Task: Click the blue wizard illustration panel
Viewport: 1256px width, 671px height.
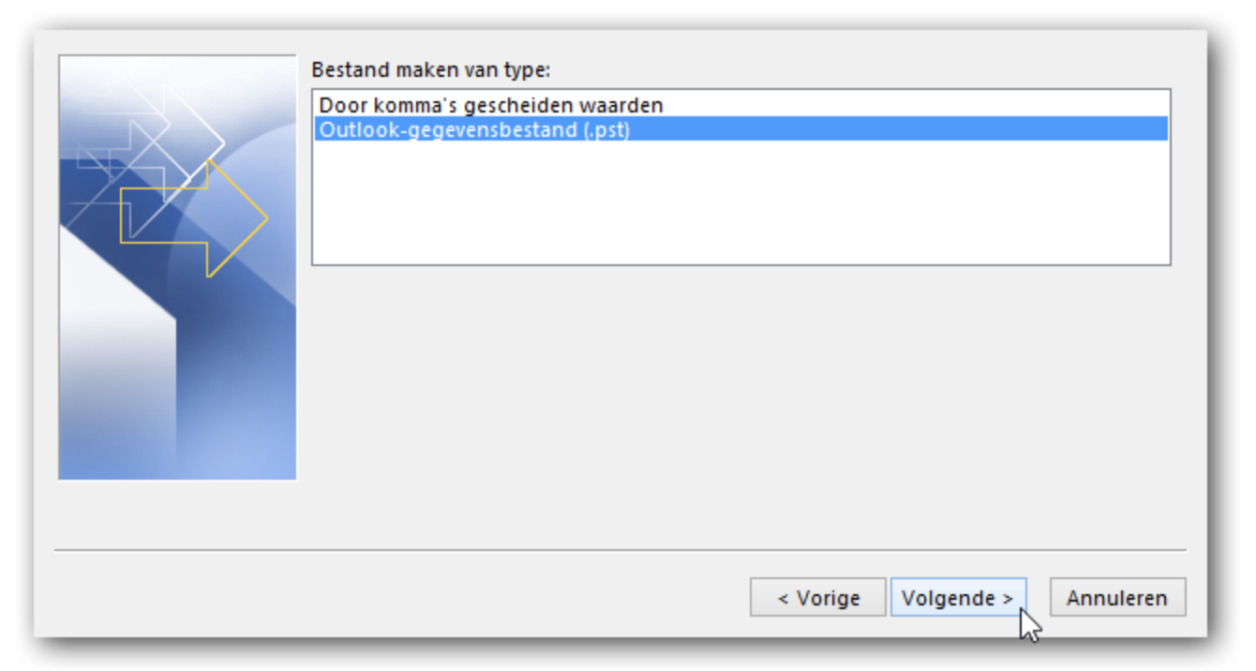Action: (177, 268)
